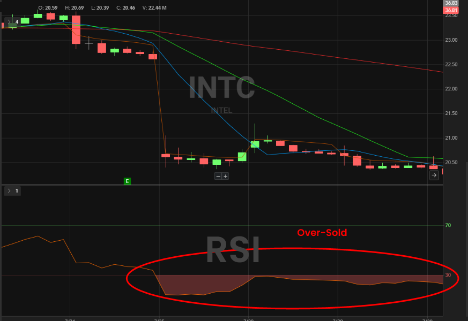Click the 7/24 date on time axis
Image resolution: width=468 pixels, height=321 pixels.
pyautogui.click(x=70, y=319)
